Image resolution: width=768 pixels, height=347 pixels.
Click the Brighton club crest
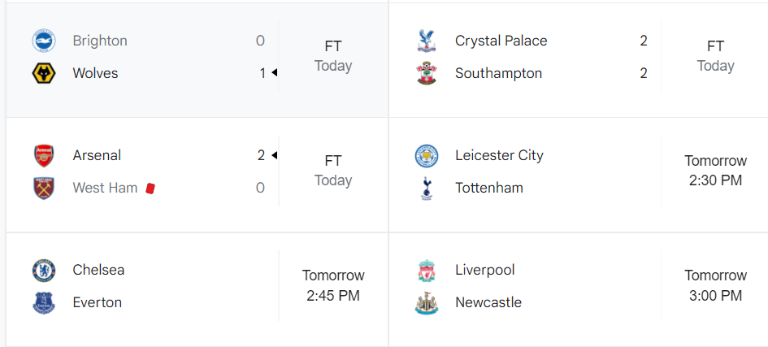44,41
